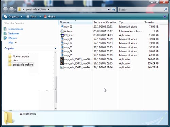
Task: Go forward with the Forward arrow button
Action: coord(12,10)
